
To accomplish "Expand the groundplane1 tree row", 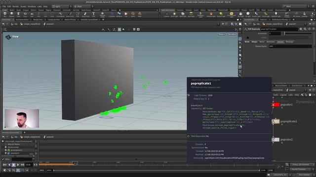I will [x=5, y=150].
